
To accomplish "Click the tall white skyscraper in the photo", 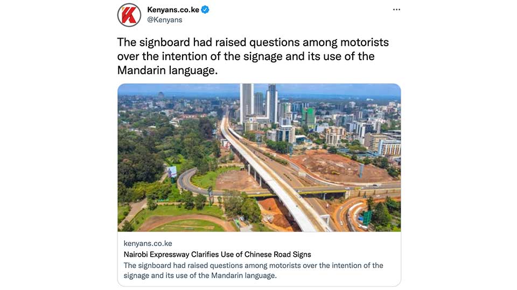I will pos(246,104).
